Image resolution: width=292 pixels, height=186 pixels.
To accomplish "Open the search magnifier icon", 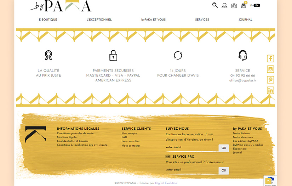I will click(215, 5).
